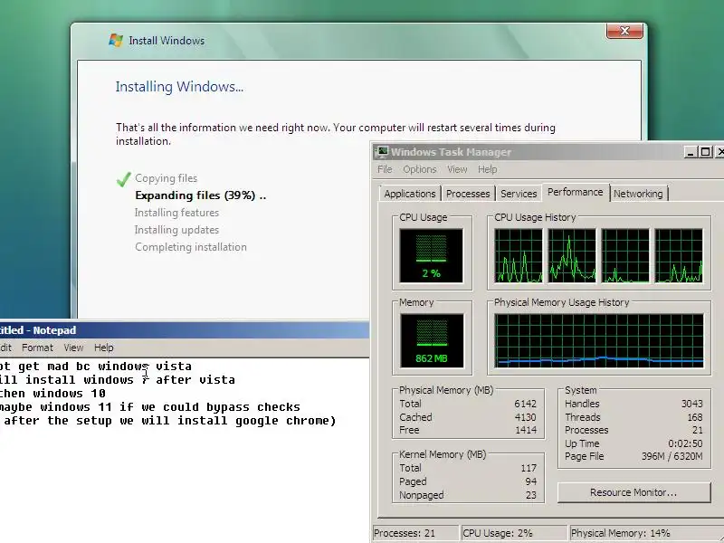
Task: Click the 'Installing updates' step text
Action: [176, 230]
